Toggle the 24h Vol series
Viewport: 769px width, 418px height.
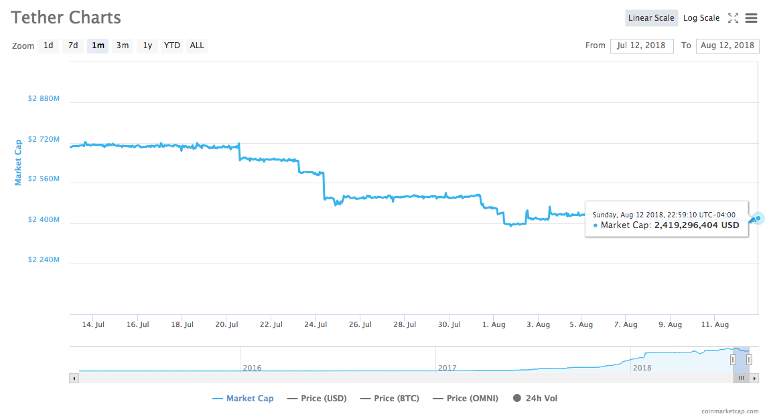click(x=535, y=399)
